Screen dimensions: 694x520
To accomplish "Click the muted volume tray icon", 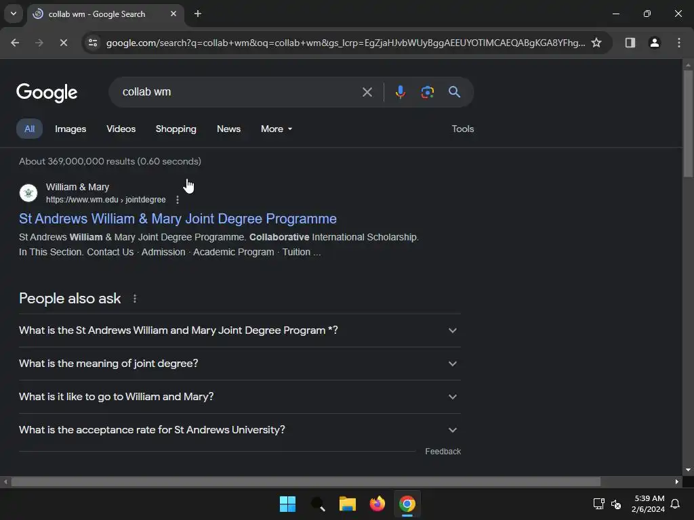I will [615, 504].
